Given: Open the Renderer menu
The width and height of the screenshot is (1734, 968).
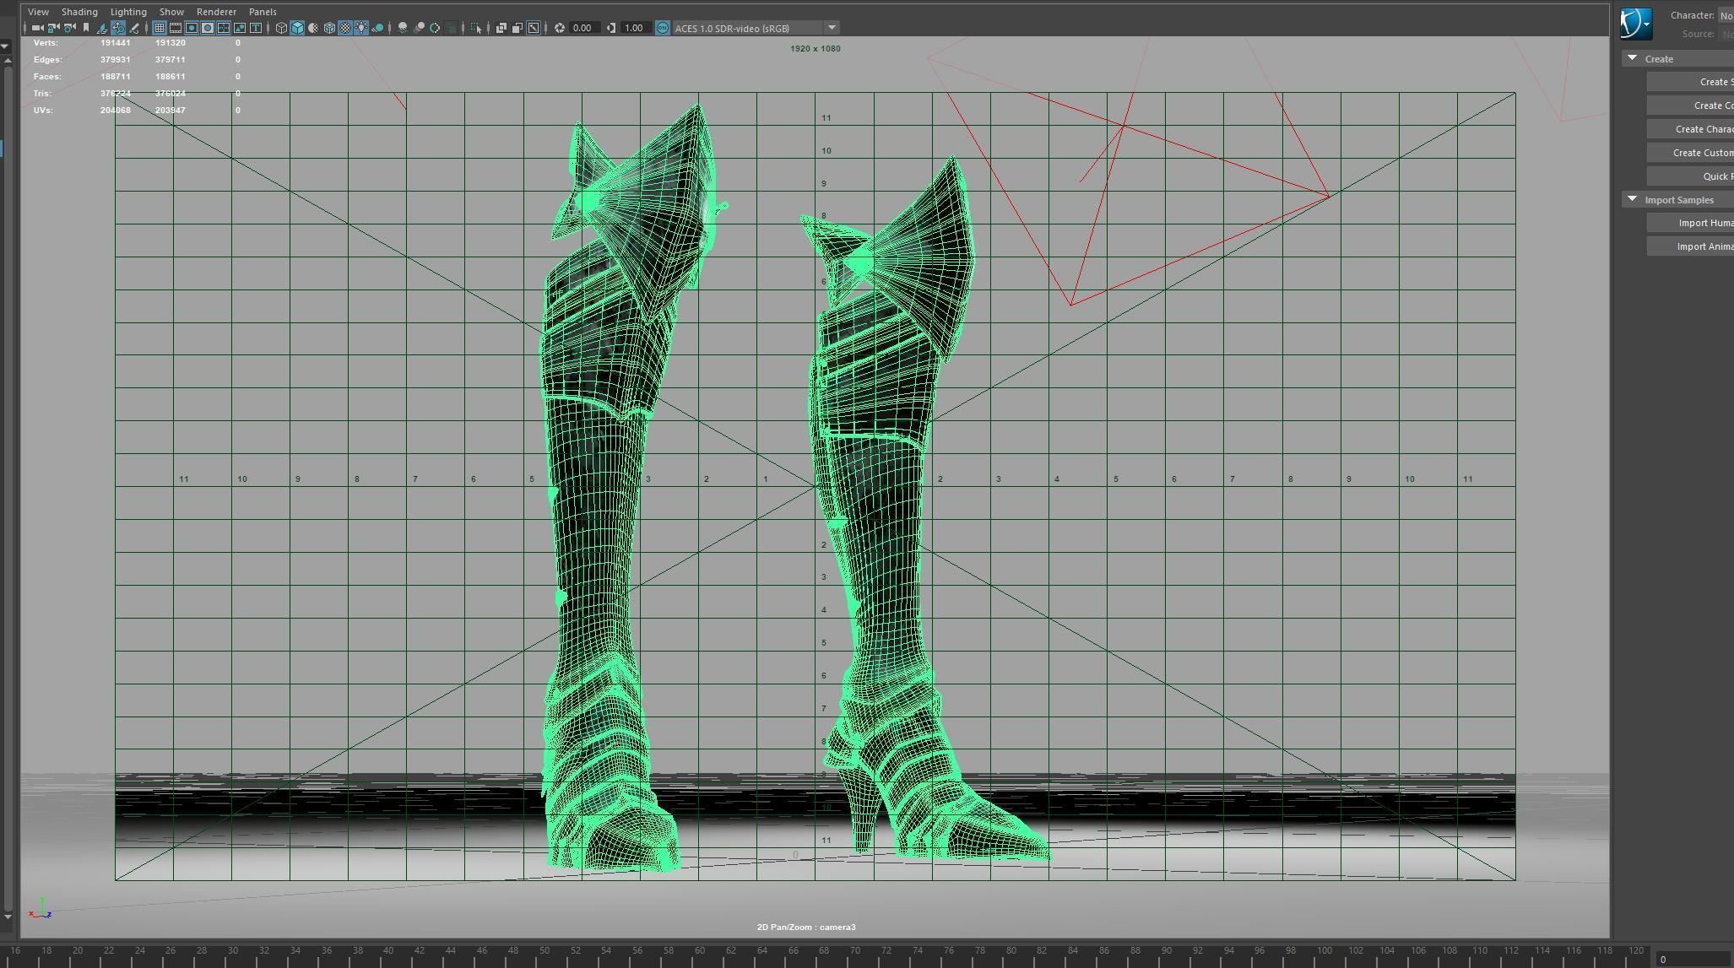Looking at the screenshot, I should coord(216,11).
